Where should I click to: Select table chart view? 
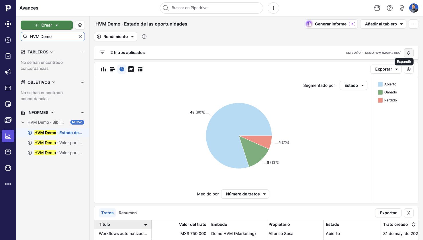(x=140, y=69)
